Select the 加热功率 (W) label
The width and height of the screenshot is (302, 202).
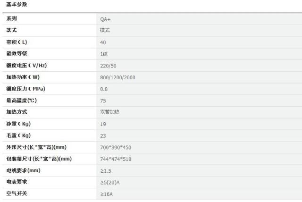[23, 77]
